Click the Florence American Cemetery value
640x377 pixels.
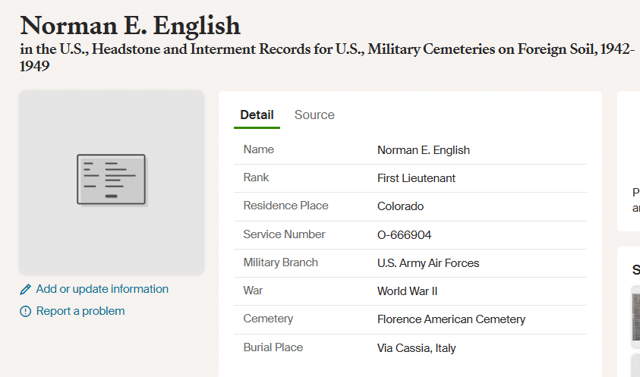[x=451, y=319]
